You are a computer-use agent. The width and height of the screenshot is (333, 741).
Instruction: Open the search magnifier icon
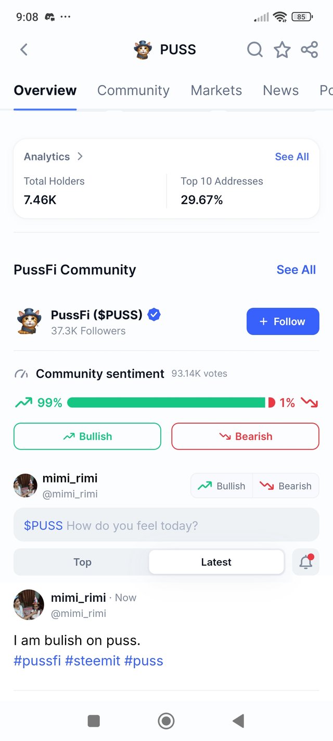(254, 50)
